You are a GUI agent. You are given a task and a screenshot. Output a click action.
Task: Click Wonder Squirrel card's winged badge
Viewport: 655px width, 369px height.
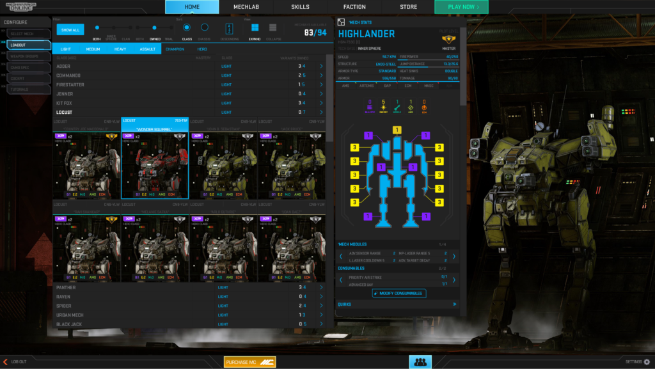[180, 136]
